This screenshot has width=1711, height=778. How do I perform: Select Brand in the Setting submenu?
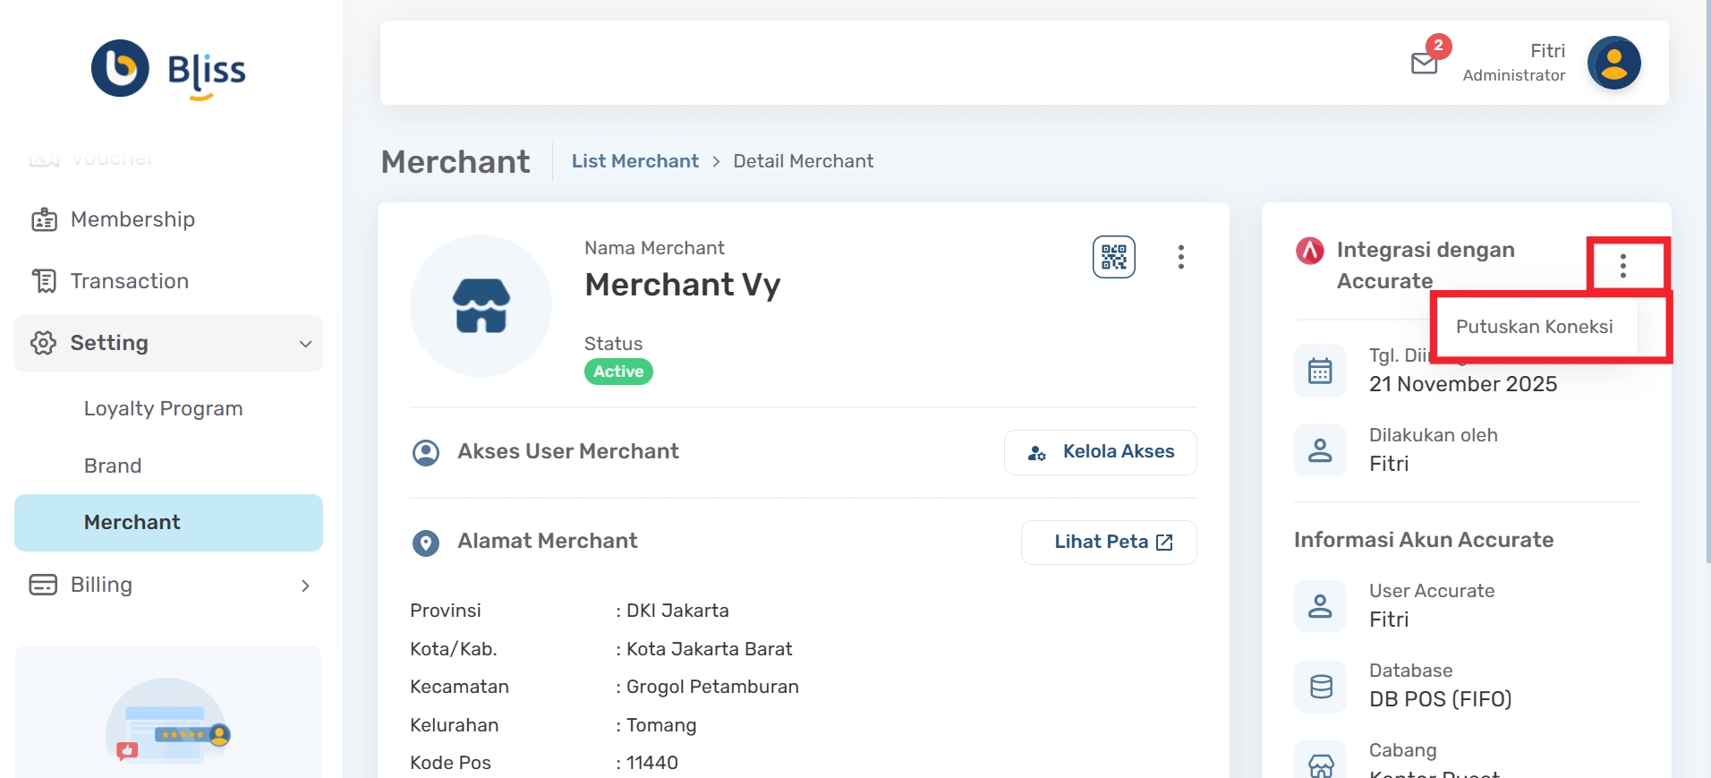(113, 466)
